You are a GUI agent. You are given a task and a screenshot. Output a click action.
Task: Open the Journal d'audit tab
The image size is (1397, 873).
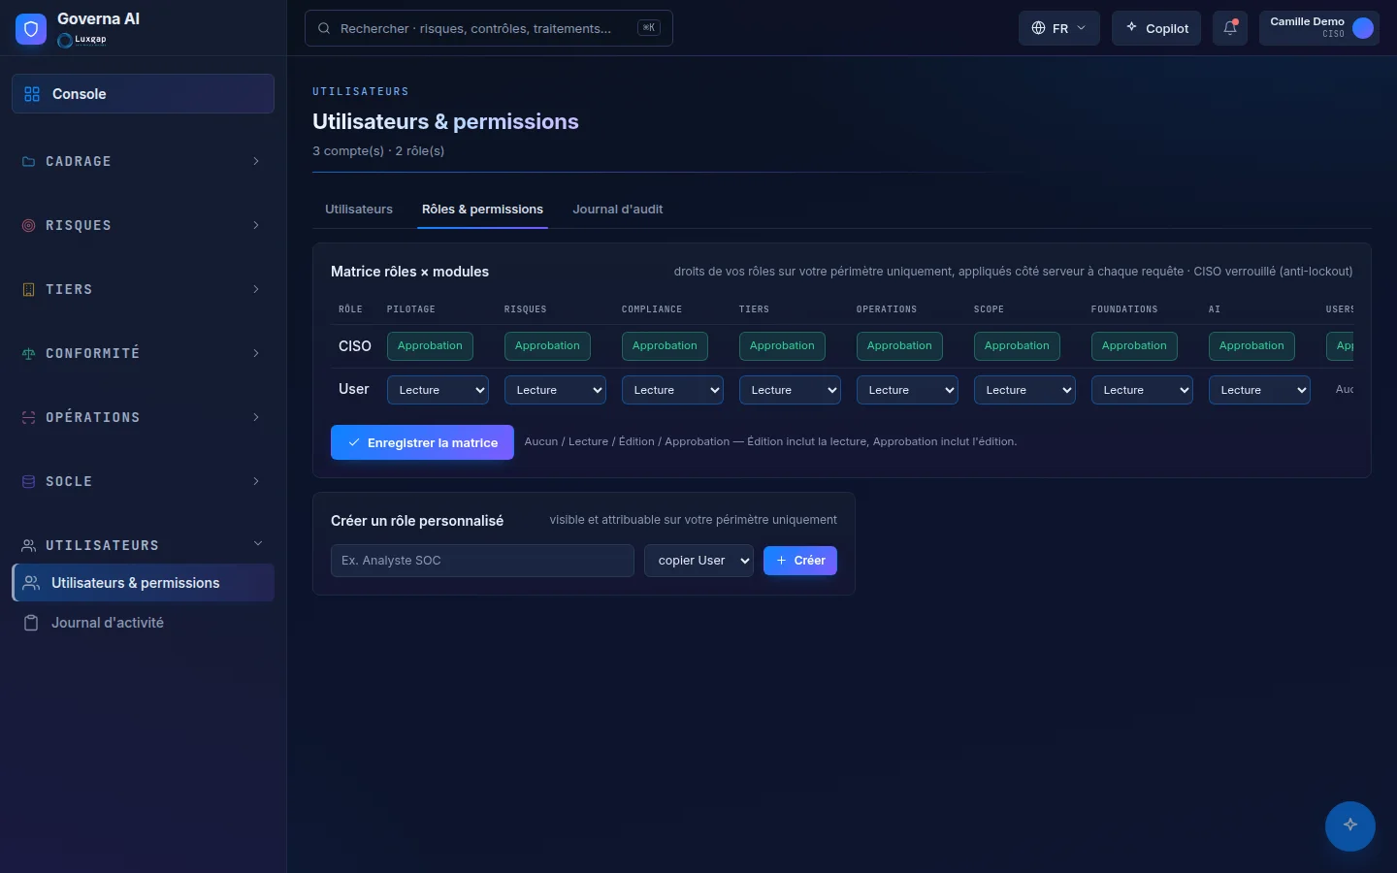[x=618, y=210]
